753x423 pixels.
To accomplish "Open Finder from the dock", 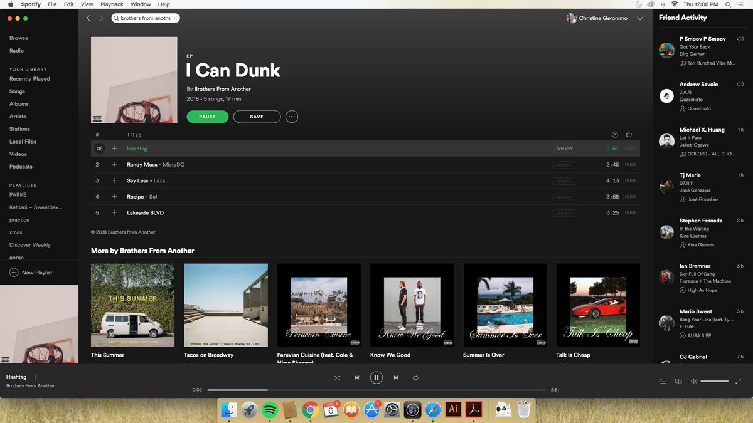I will pyautogui.click(x=228, y=410).
